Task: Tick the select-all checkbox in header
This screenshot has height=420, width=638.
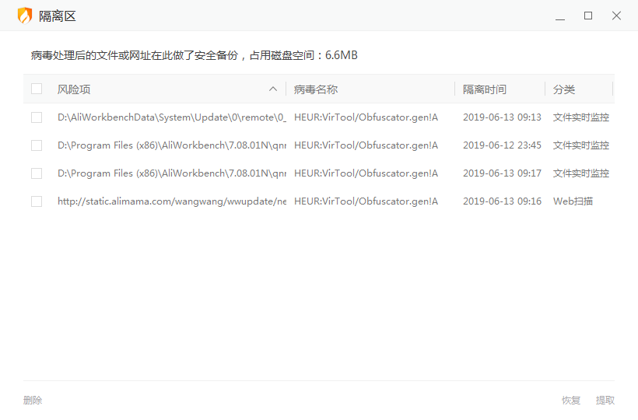Action: (x=37, y=89)
